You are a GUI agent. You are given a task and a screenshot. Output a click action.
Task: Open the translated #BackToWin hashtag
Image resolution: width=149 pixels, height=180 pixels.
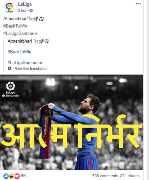pyautogui.click(x=20, y=52)
